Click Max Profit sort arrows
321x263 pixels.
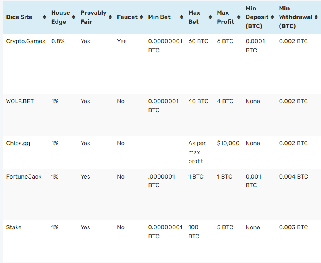239,17
